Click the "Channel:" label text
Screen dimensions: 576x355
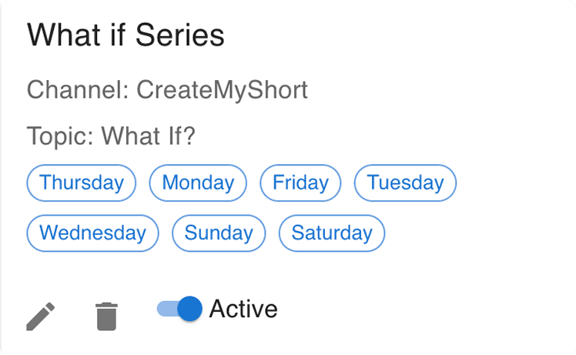coord(78,90)
